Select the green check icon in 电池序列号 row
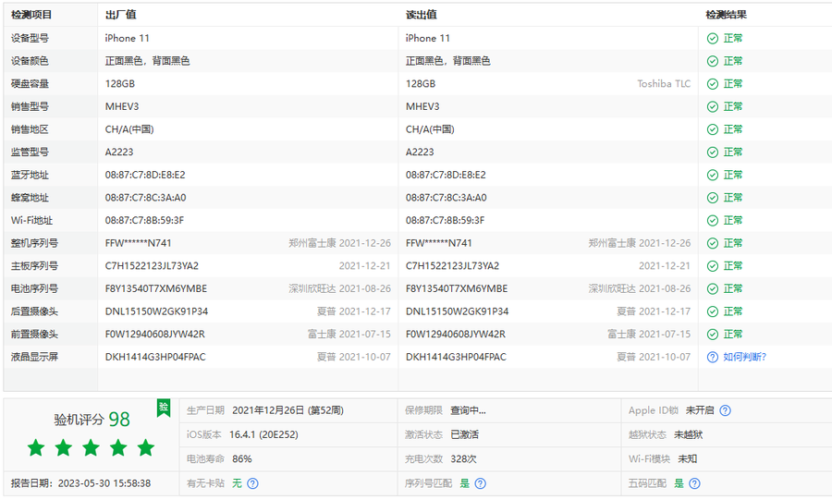The height and width of the screenshot is (500, 832). 712,288
